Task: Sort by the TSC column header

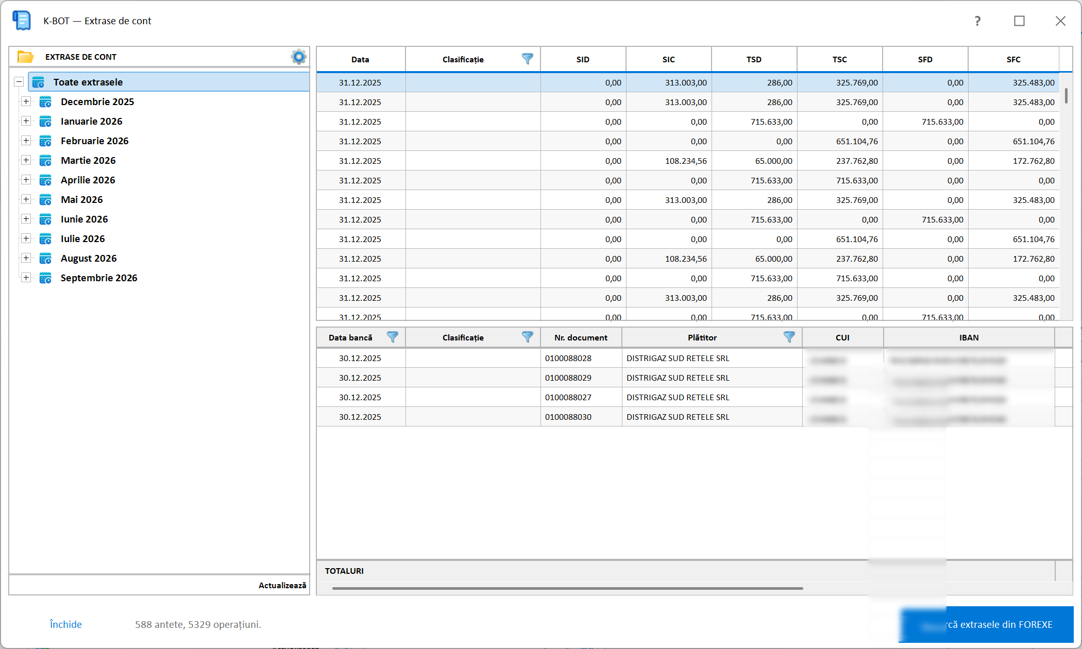Action: tap(840, 59)
